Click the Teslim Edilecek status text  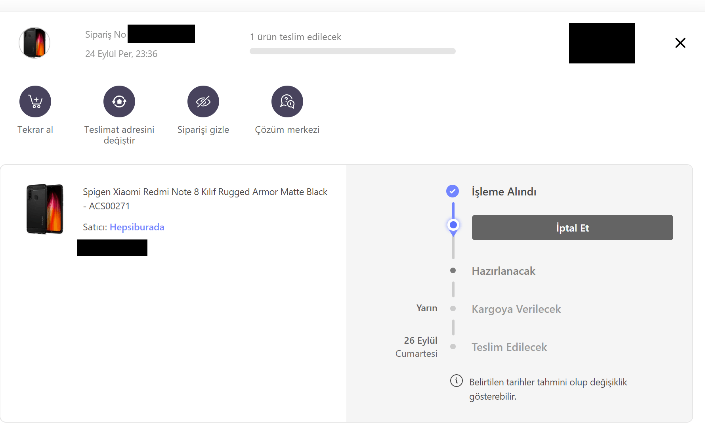coord(509,347)
